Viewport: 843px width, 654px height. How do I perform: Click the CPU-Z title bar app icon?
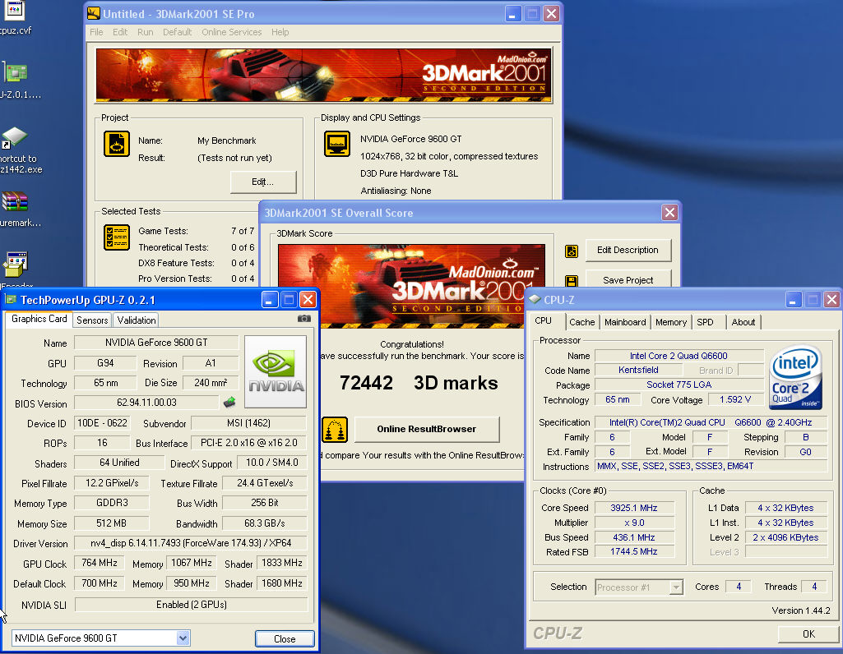click(535, 300)
